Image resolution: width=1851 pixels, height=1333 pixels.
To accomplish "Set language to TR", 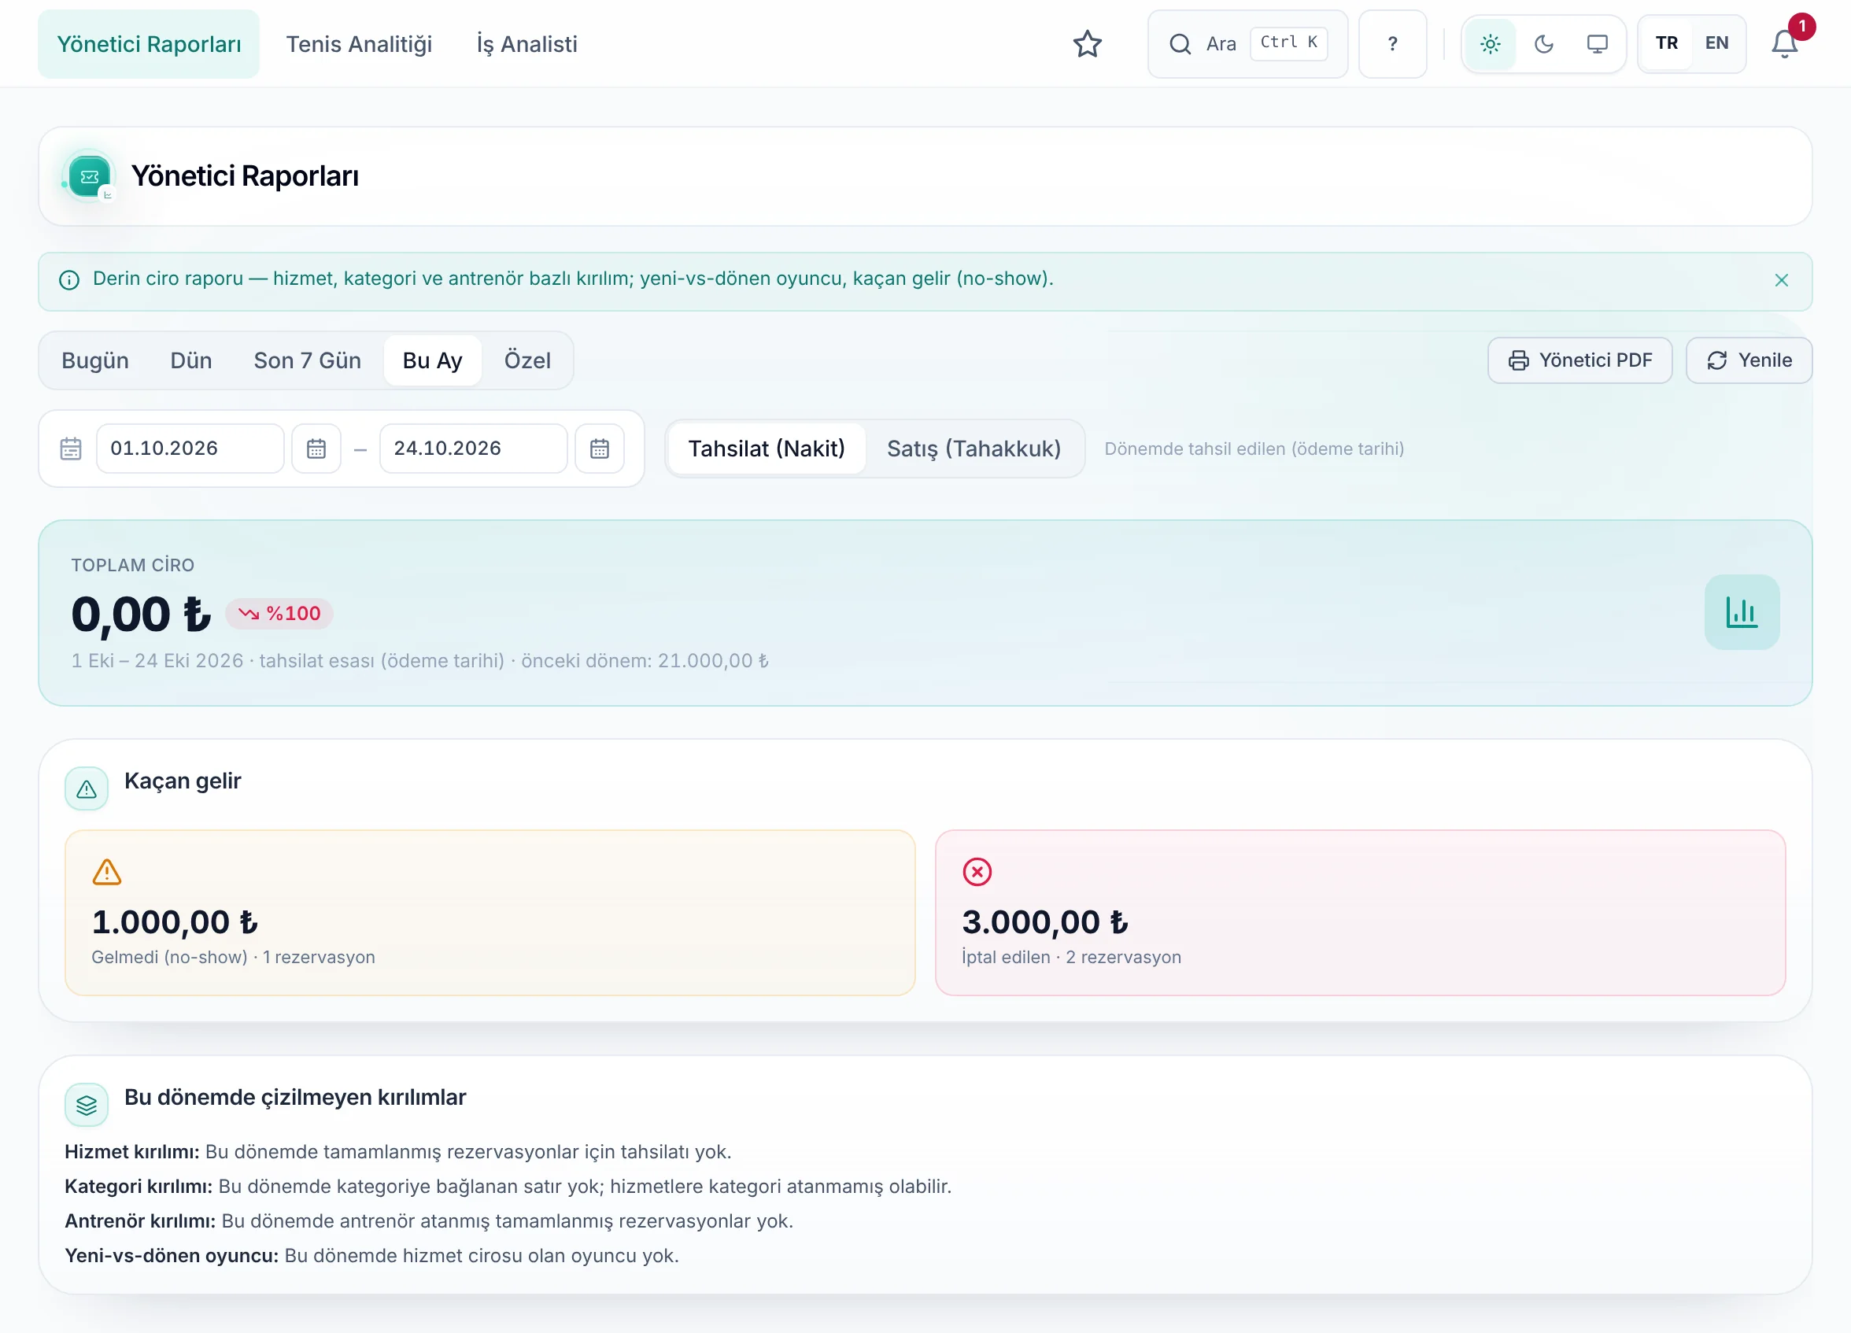I will point(1667,43).
